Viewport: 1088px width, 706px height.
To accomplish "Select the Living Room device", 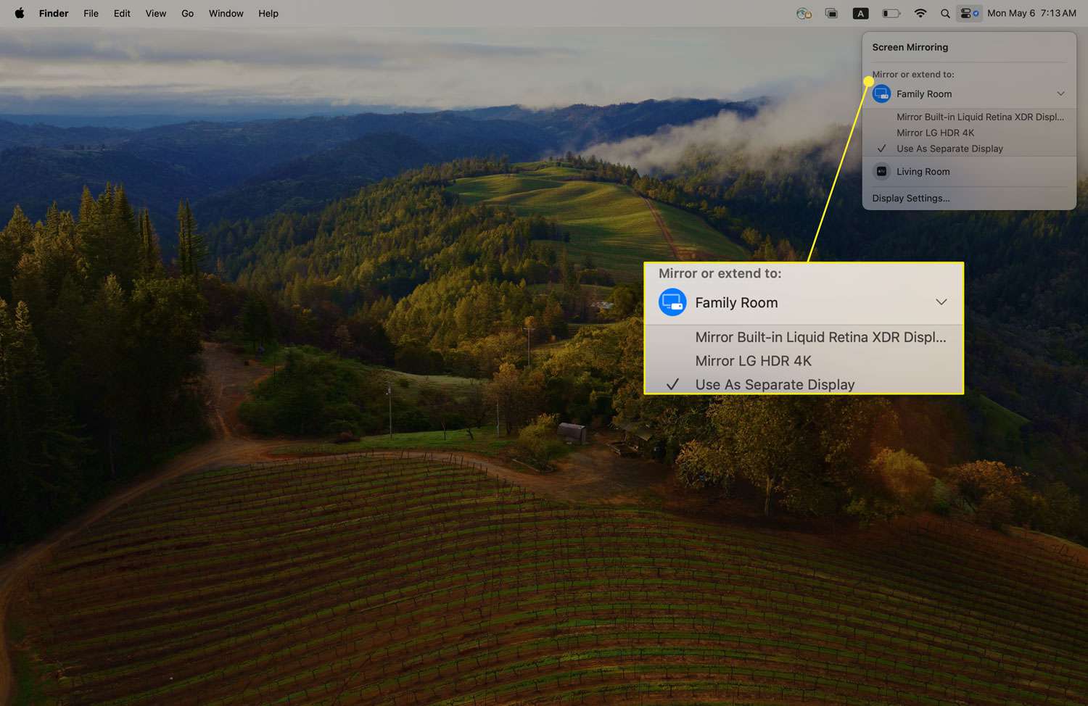I will (923, 172).
